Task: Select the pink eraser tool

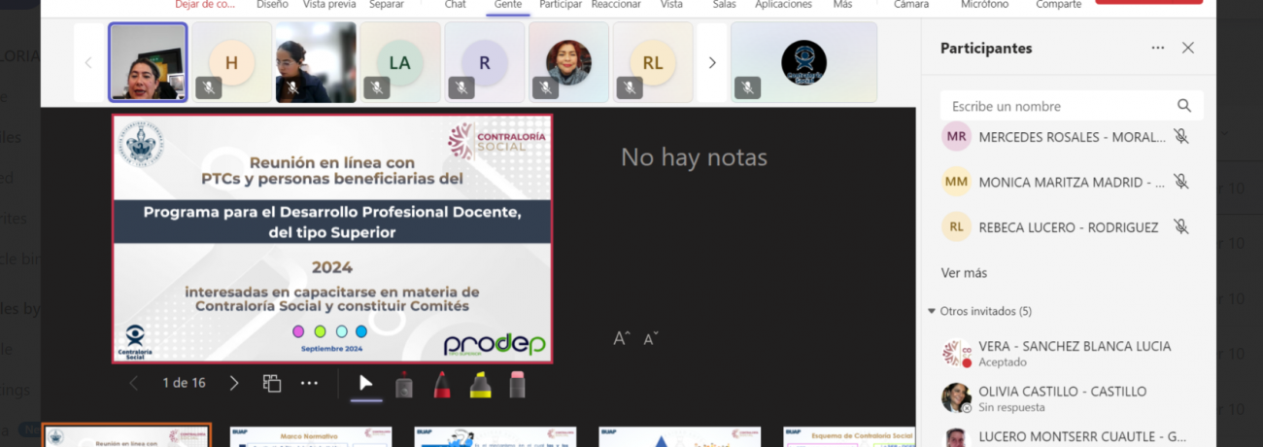Action: [517, 385]
